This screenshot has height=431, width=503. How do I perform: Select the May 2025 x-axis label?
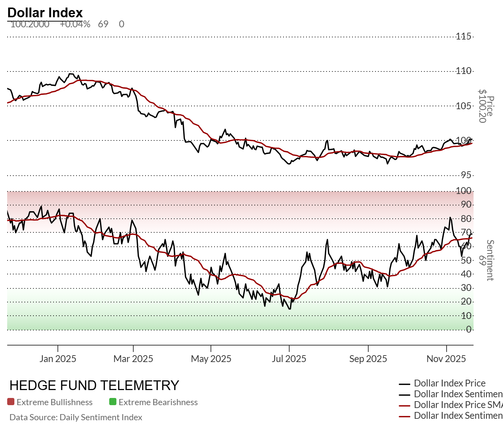tap(211, 359)
